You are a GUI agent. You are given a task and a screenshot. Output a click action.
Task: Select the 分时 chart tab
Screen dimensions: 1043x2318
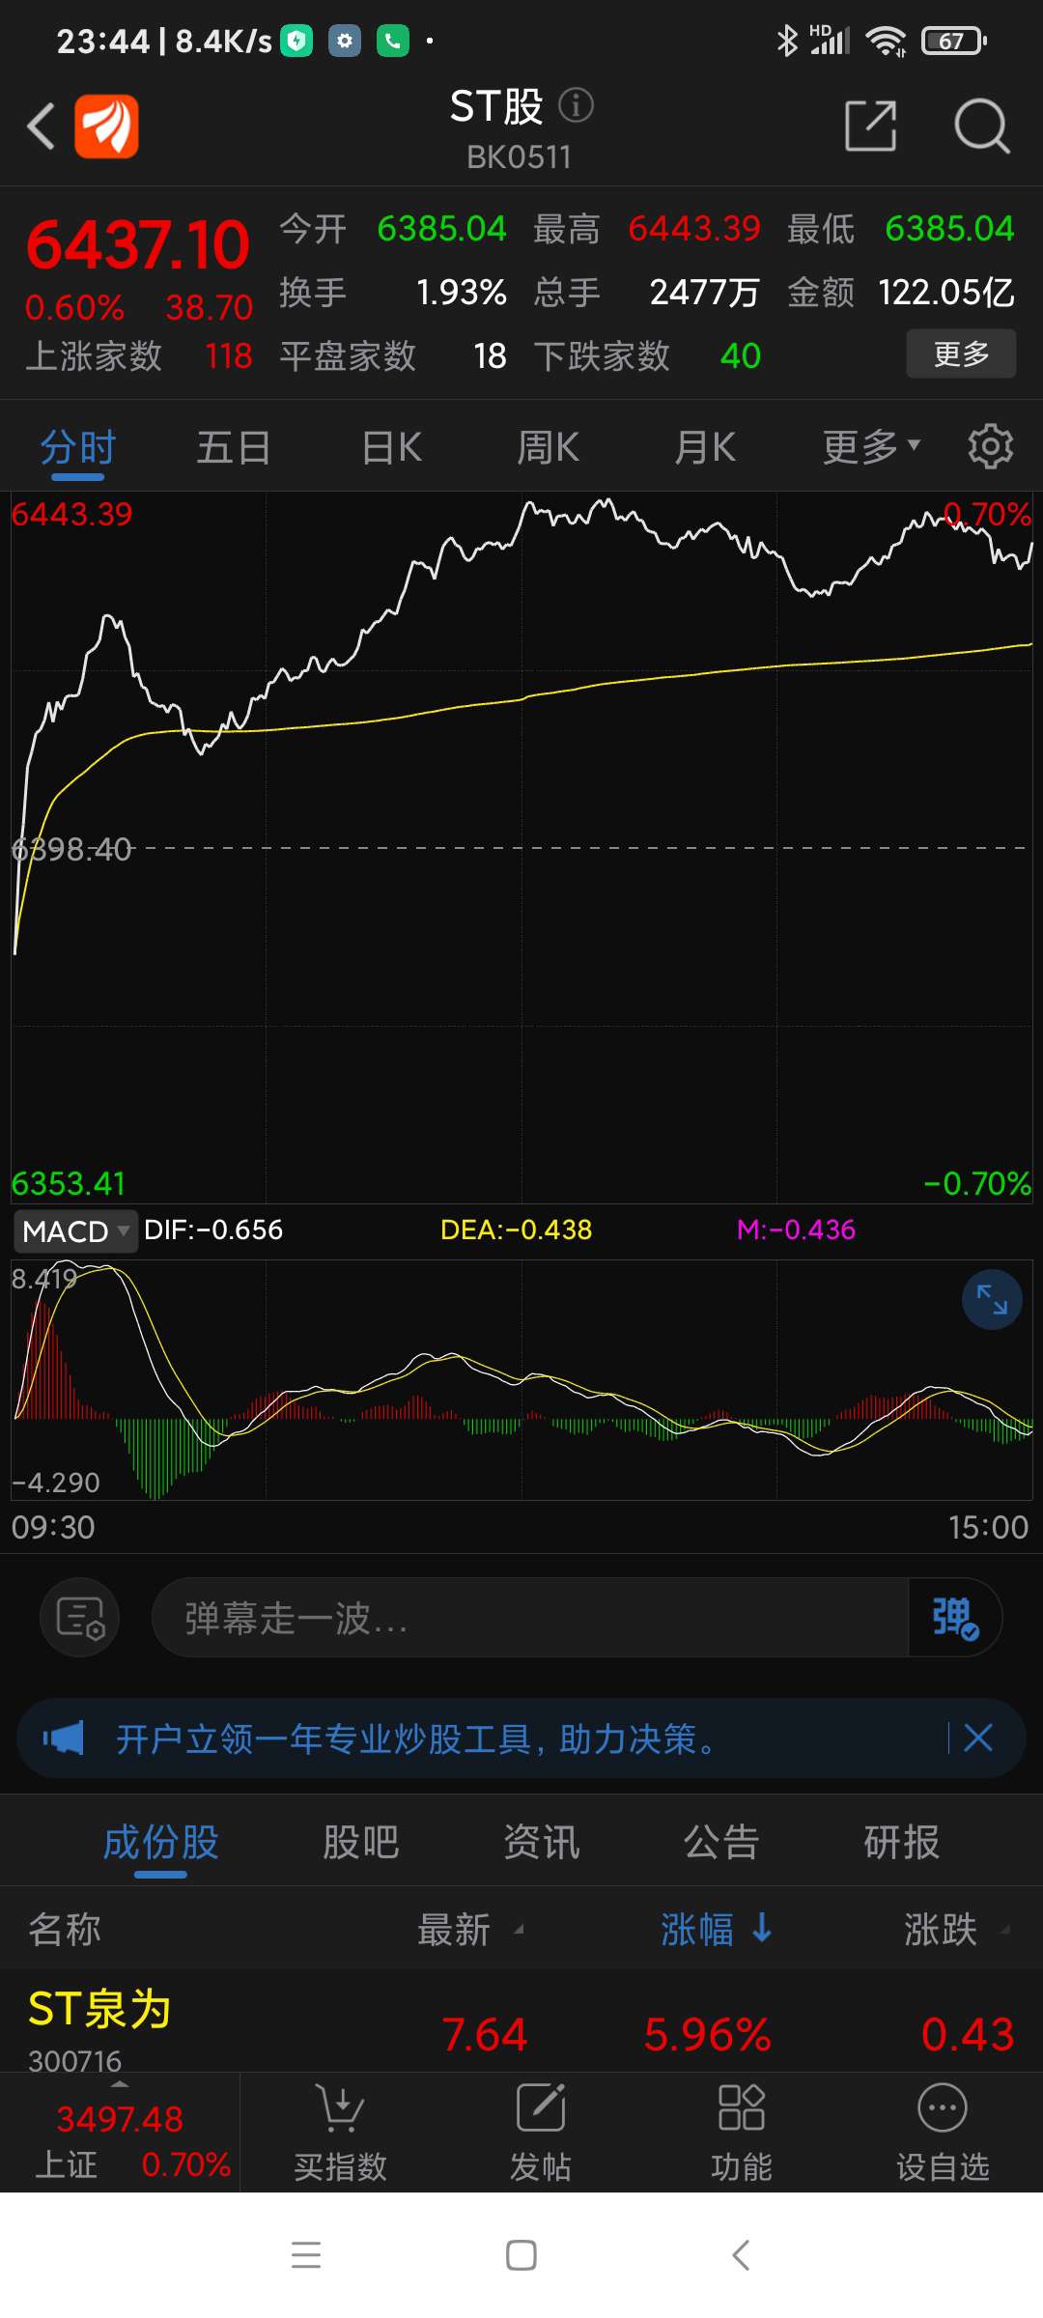click(78, 448)
